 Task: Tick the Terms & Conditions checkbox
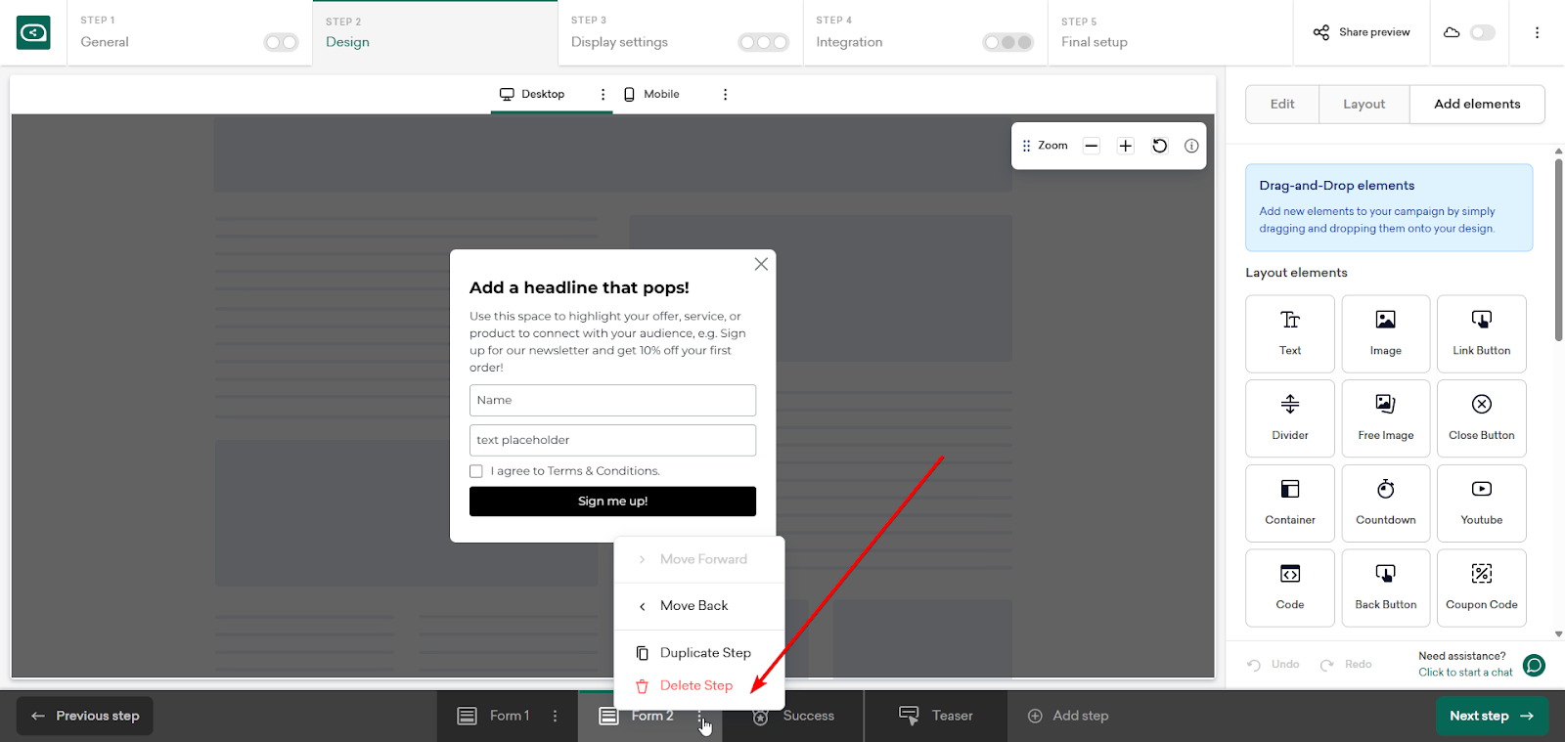[476, 471]
